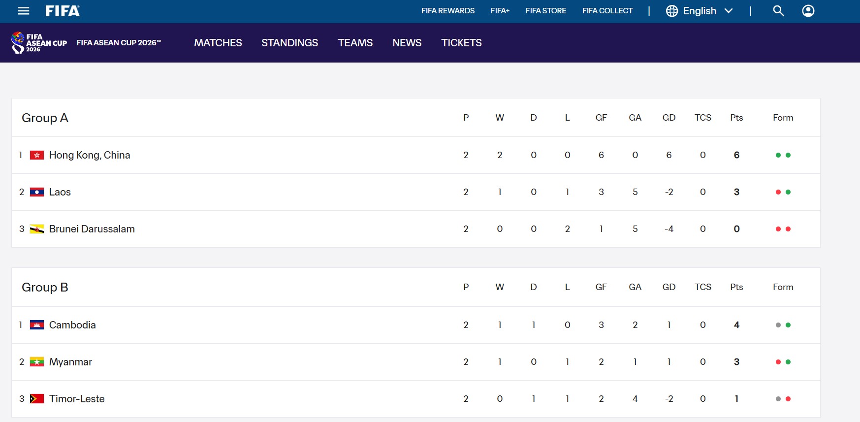Image resolution: width=860 pixels, height=422 pixels.
Task: Select the Cambodia team name
Action: [x=72, y=325]
